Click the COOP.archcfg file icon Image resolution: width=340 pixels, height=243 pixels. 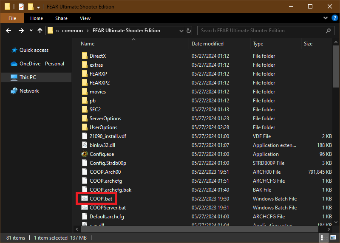[85, 181]
